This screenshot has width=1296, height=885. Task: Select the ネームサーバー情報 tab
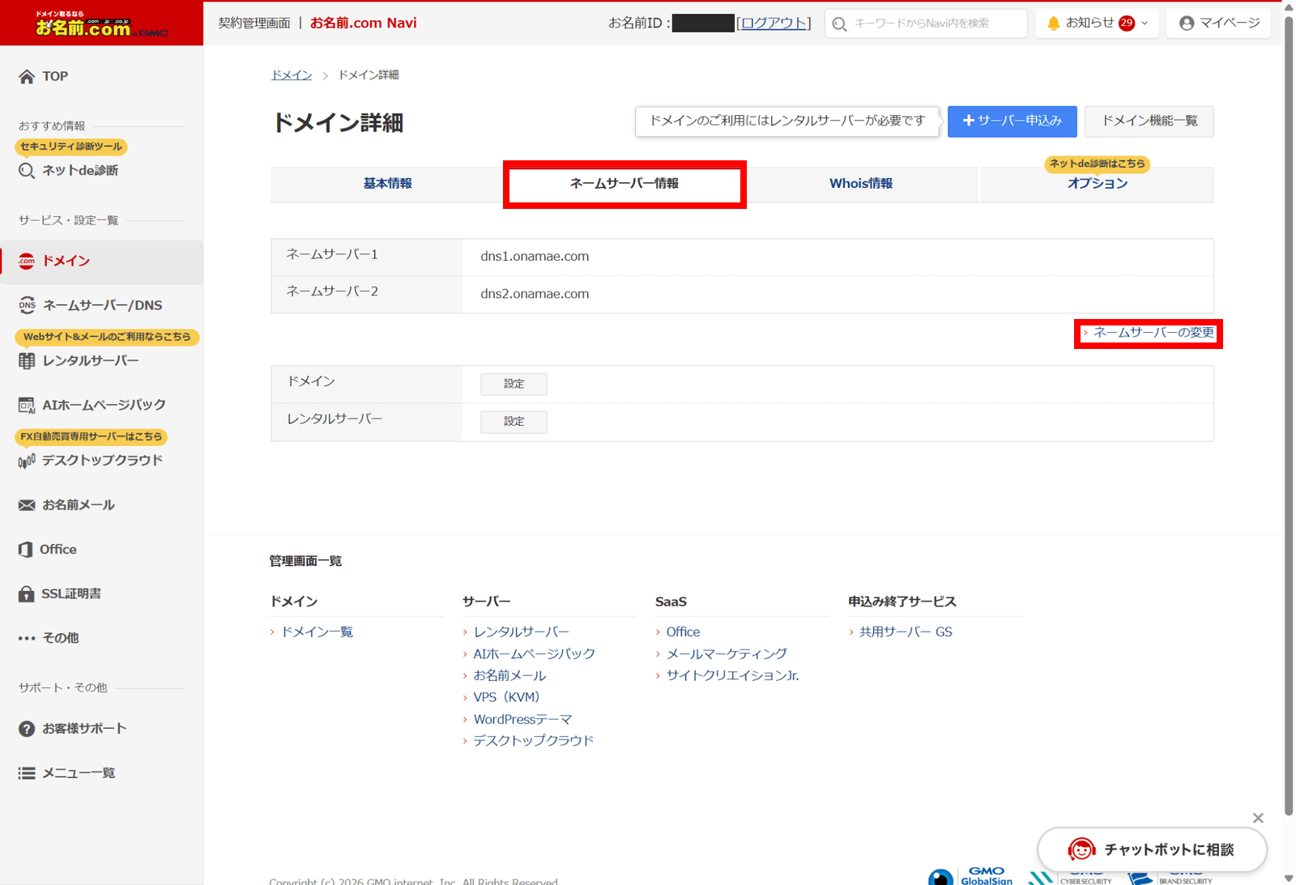pyautogui.click(x=625, y=184)
